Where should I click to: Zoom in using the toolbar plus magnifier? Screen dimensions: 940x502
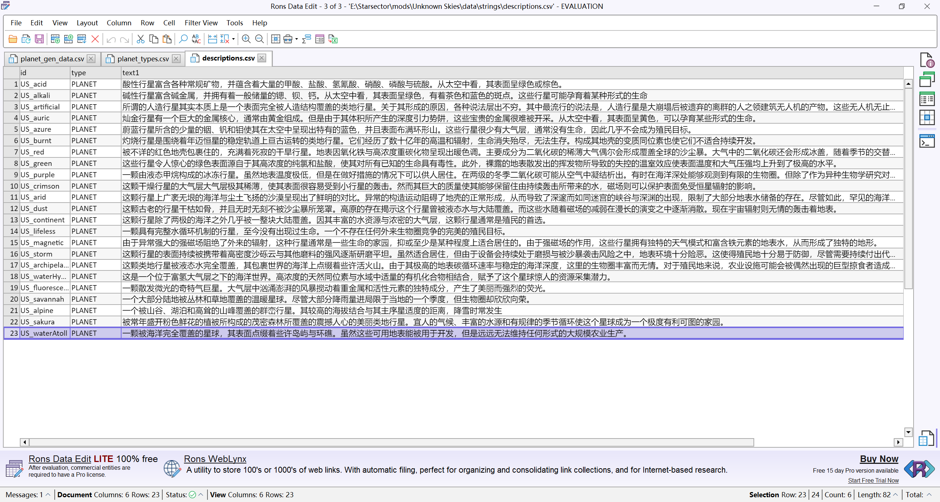pos(246,39)
